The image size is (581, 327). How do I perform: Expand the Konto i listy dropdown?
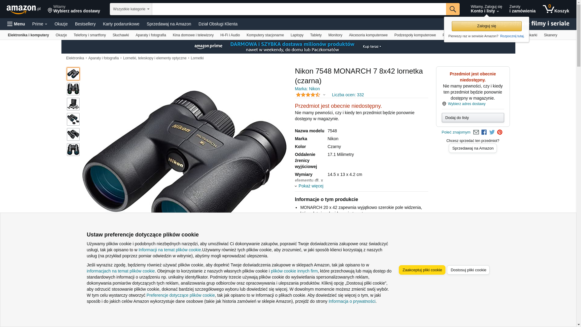click(x=486, y=9)
